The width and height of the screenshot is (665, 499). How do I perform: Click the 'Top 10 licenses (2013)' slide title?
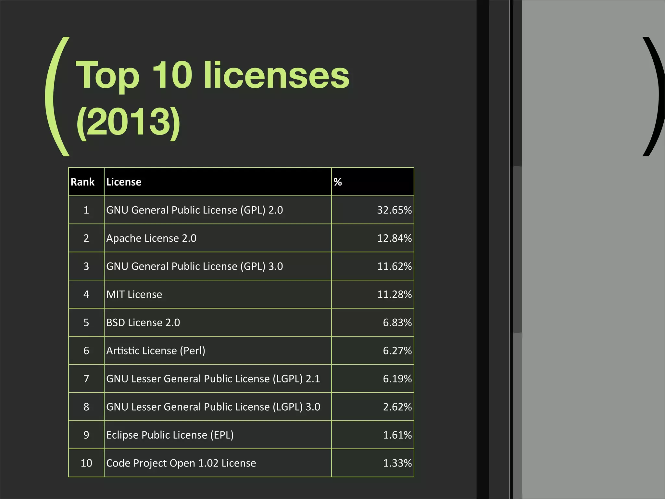[213, 97]
